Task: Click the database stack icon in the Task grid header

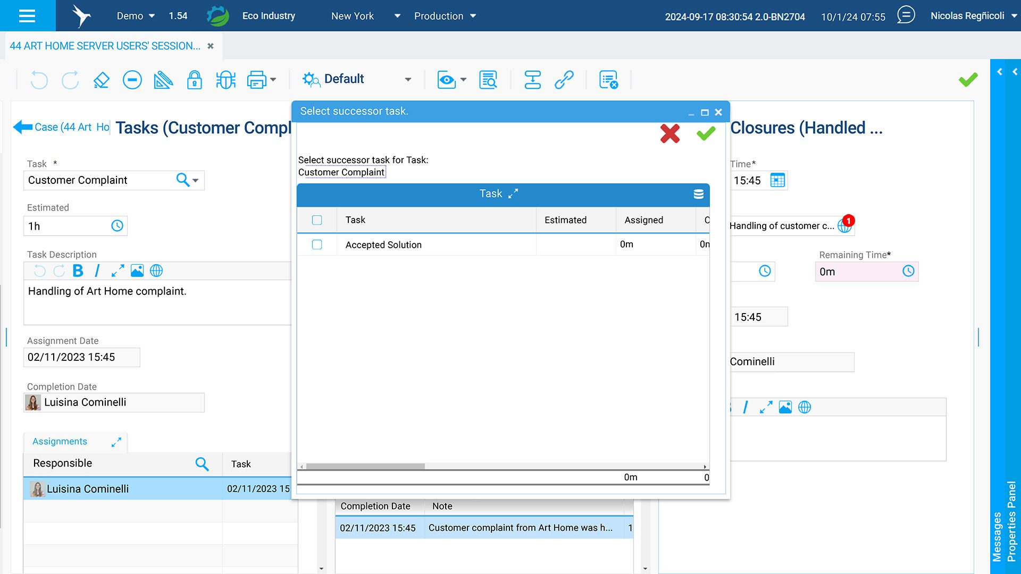Action: click(x=698, y=195)
